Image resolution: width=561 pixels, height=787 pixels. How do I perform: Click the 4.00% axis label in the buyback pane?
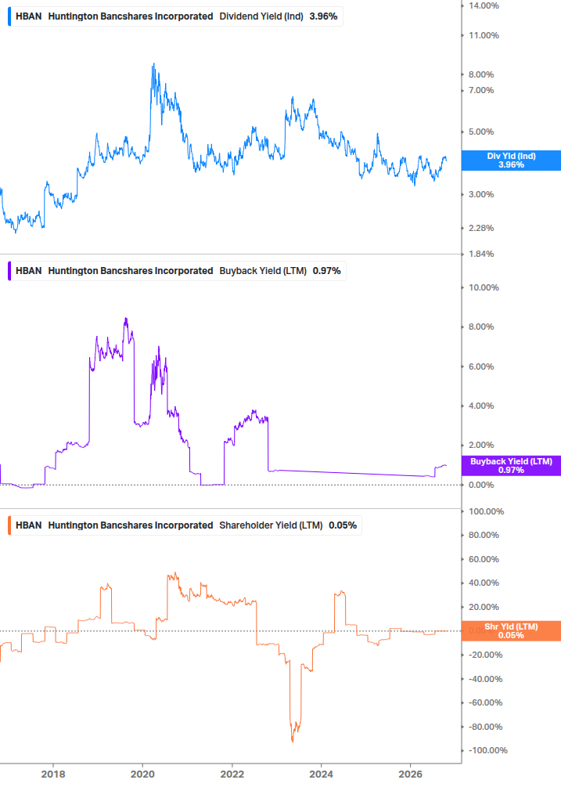tap(481, 406)
